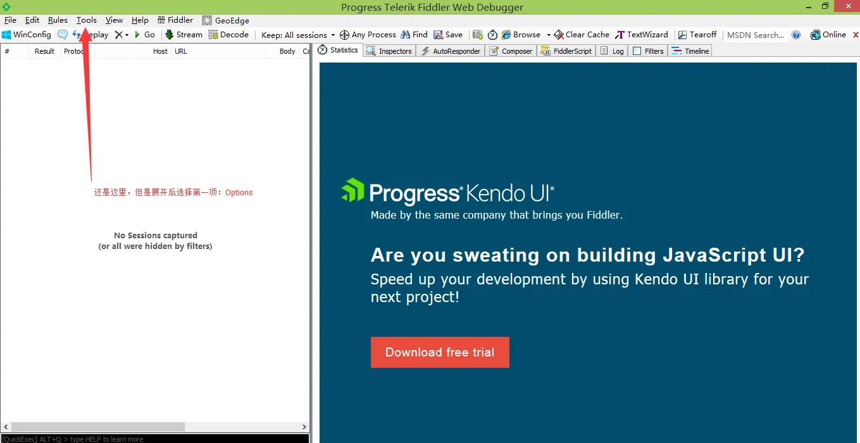Click the QuickExec command input box
The width and height of the screenshot is (860, 443).
(x=154, y=439)
